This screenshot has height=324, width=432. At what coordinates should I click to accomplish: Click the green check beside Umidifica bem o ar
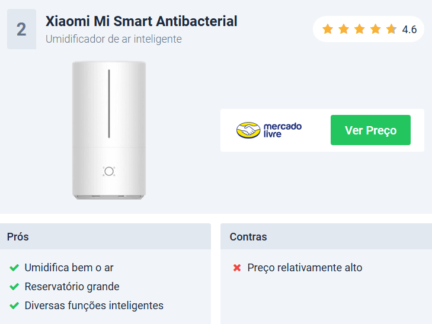pyautogui.click(x=14, y=268)
